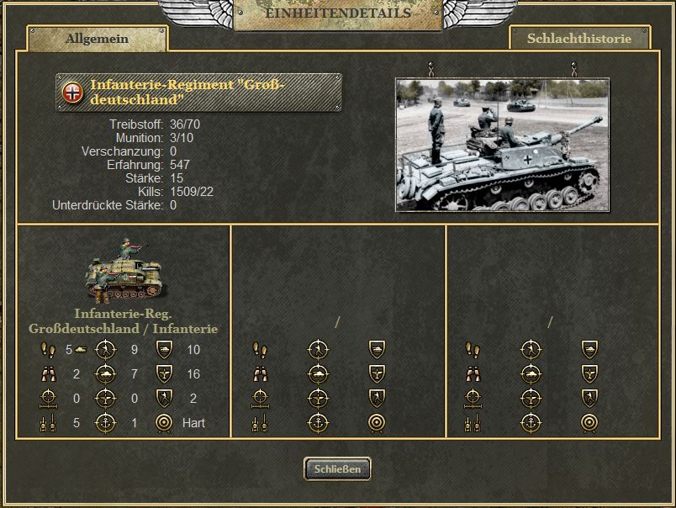The height and width of the screenshot is (508, 676).
Task: Click the bullseye target icon in the middle panel
Action: coord(377,423)
